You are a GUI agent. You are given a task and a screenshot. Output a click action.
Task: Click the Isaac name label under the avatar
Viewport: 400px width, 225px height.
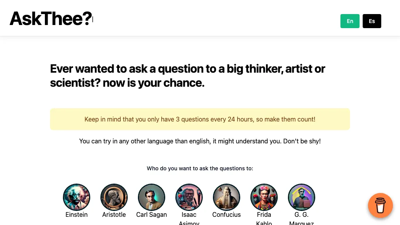tap(189, 215)
